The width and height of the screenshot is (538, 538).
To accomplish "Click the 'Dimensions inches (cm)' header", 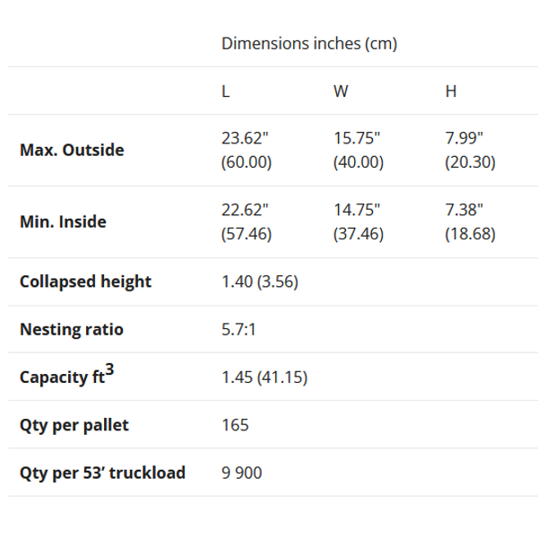I will (309, 44).
